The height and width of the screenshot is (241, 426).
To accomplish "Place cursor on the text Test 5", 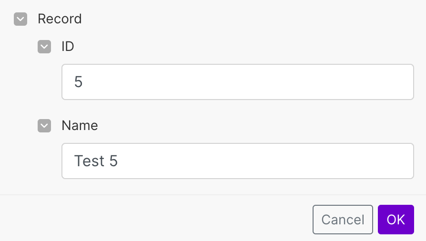I will [96, 161].
